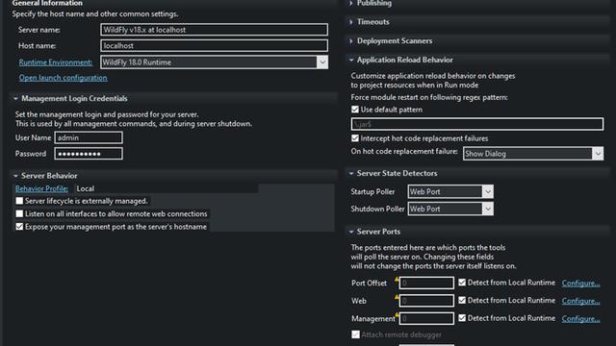This screenshot has height=346, width=616.
Task: Uncheck Intercept hot code replacement failures
Action: point(355,138)
